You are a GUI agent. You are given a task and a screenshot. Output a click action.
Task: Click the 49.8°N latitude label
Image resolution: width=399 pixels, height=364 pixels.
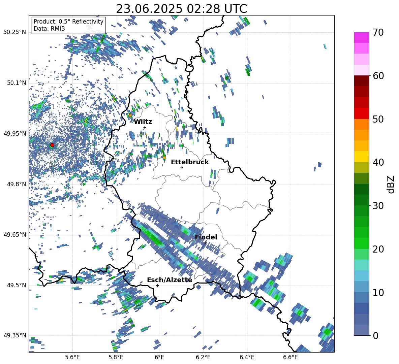pos(16,184)
